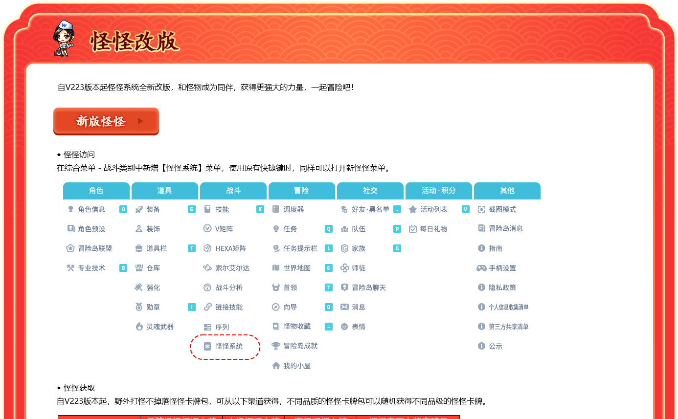Open the 消息 envelope icon

click(344, 307)
